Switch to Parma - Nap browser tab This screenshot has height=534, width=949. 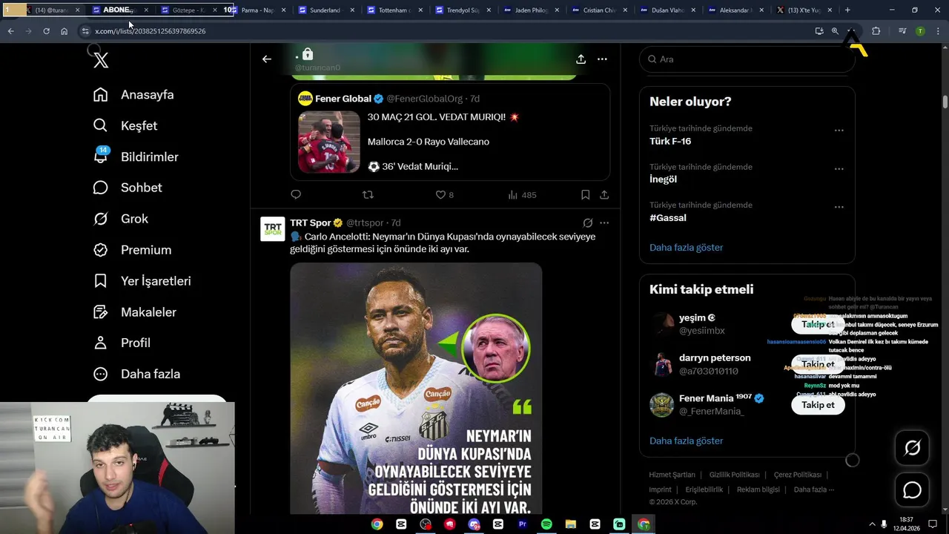(259, 10)
